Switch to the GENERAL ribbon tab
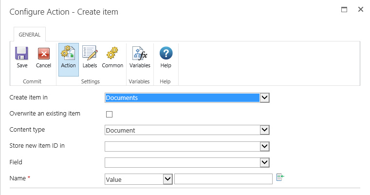 [29, 35]
